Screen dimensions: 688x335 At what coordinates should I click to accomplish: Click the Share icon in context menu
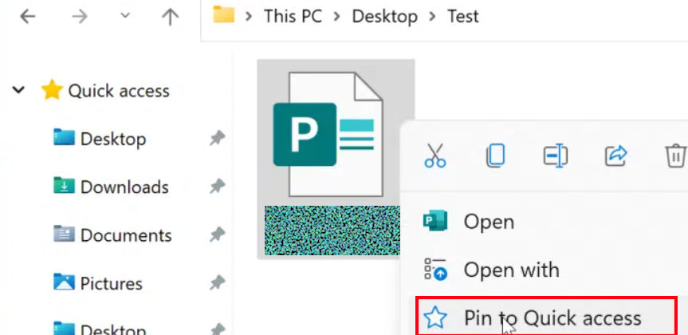615,155
